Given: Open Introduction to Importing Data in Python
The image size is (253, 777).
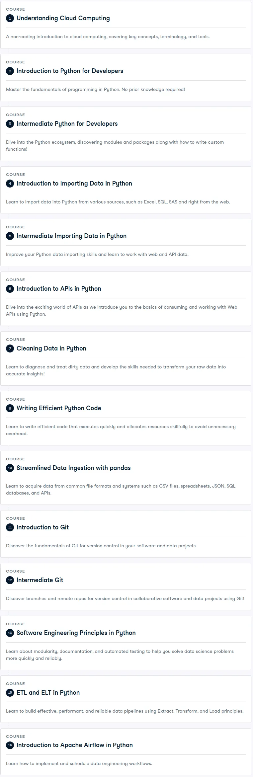Looking at the screenshot, I should click(74, 184).
